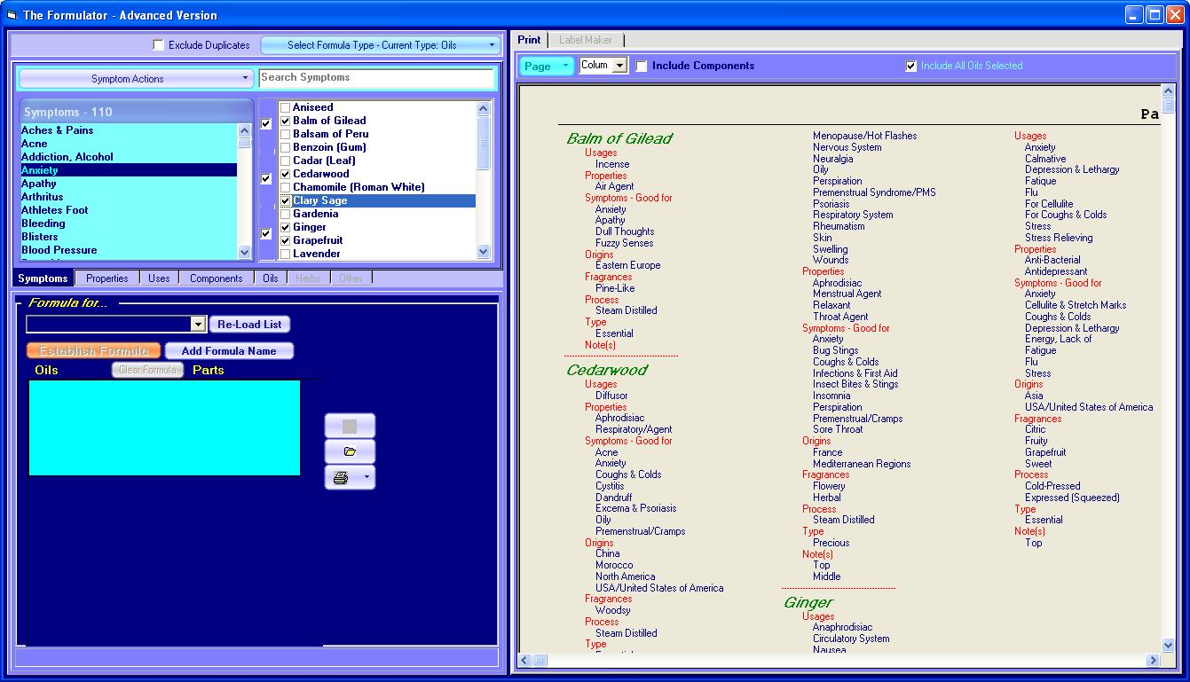The width and height of the screenshot is (1190, 682).
Task: Click the application icon in the title bar
Action: (12, 14)
